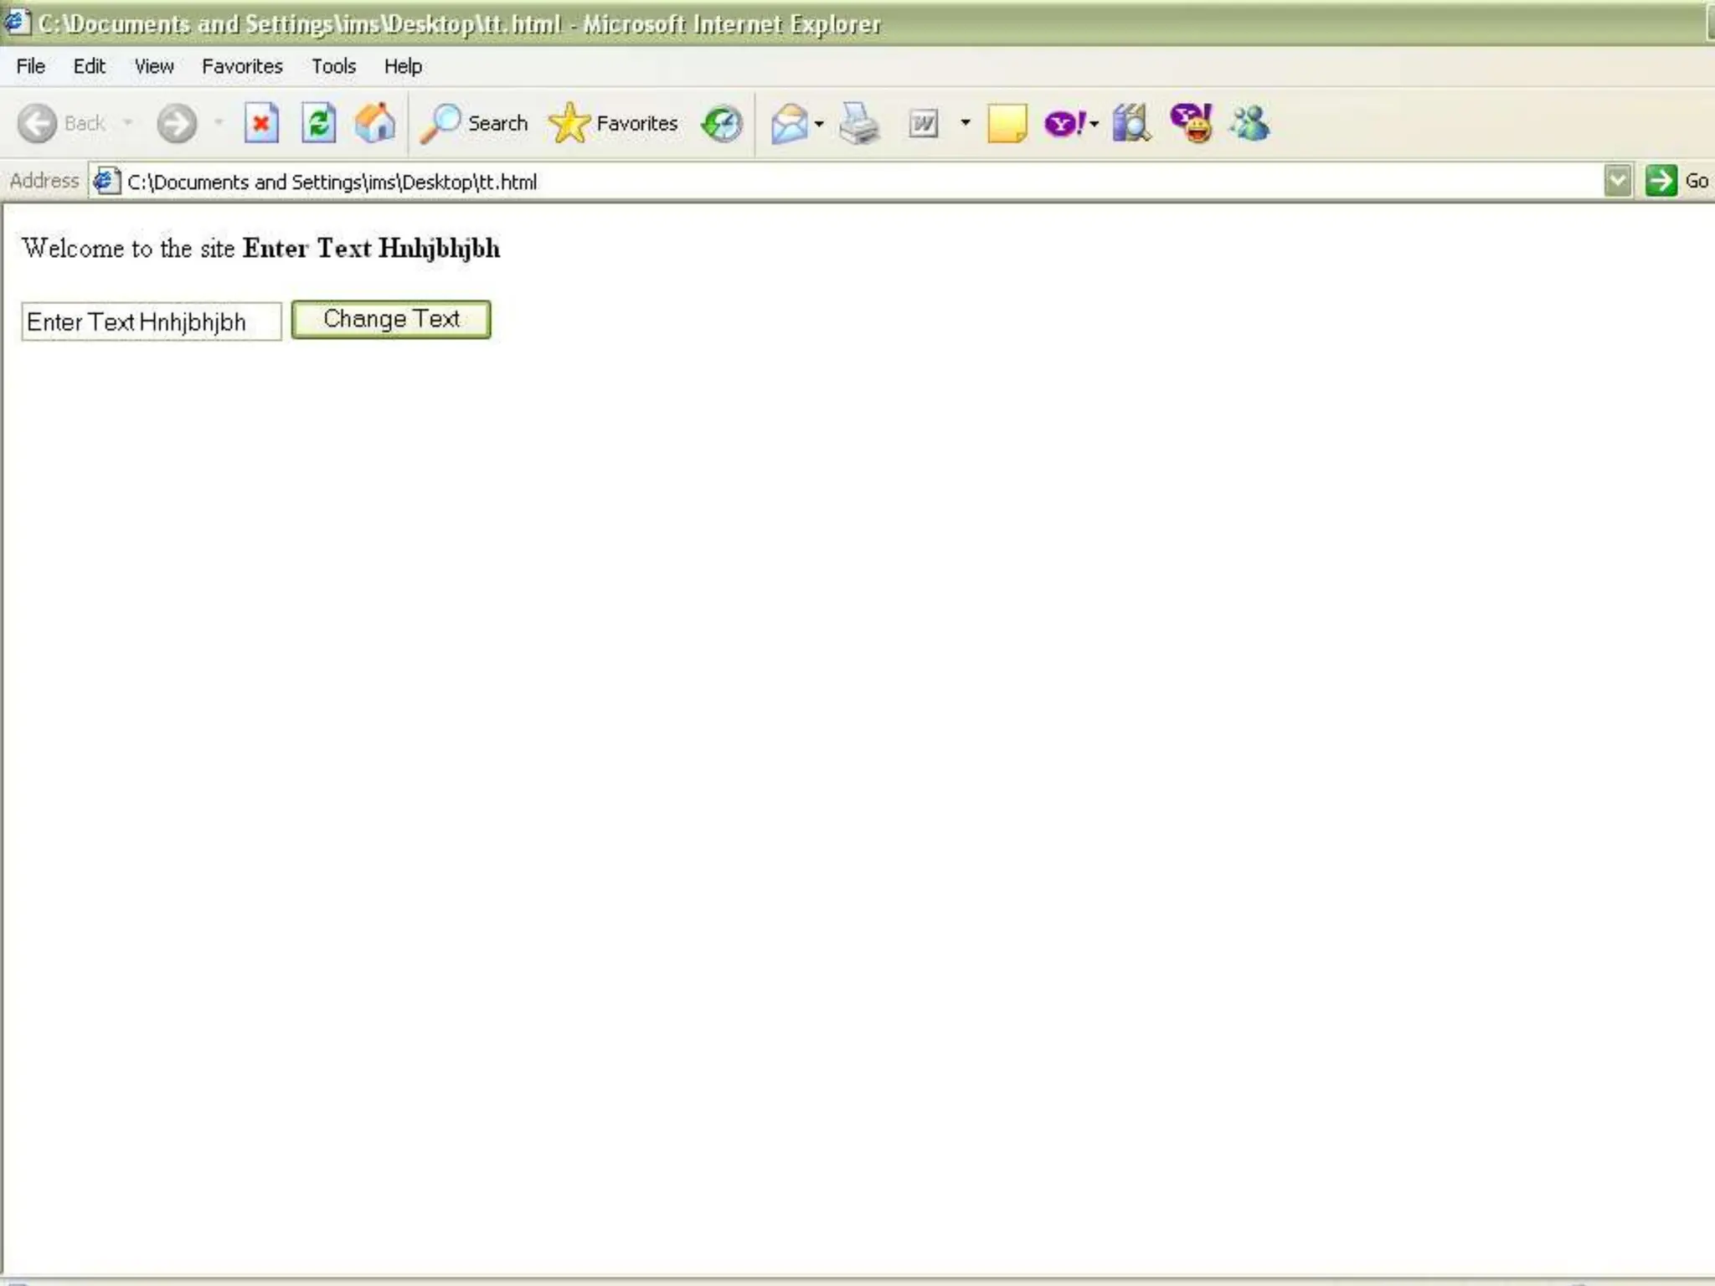Open the yellow Discuss note icon
This screenshot has height=1286, width=1715.
click(x=1006, y=124)
